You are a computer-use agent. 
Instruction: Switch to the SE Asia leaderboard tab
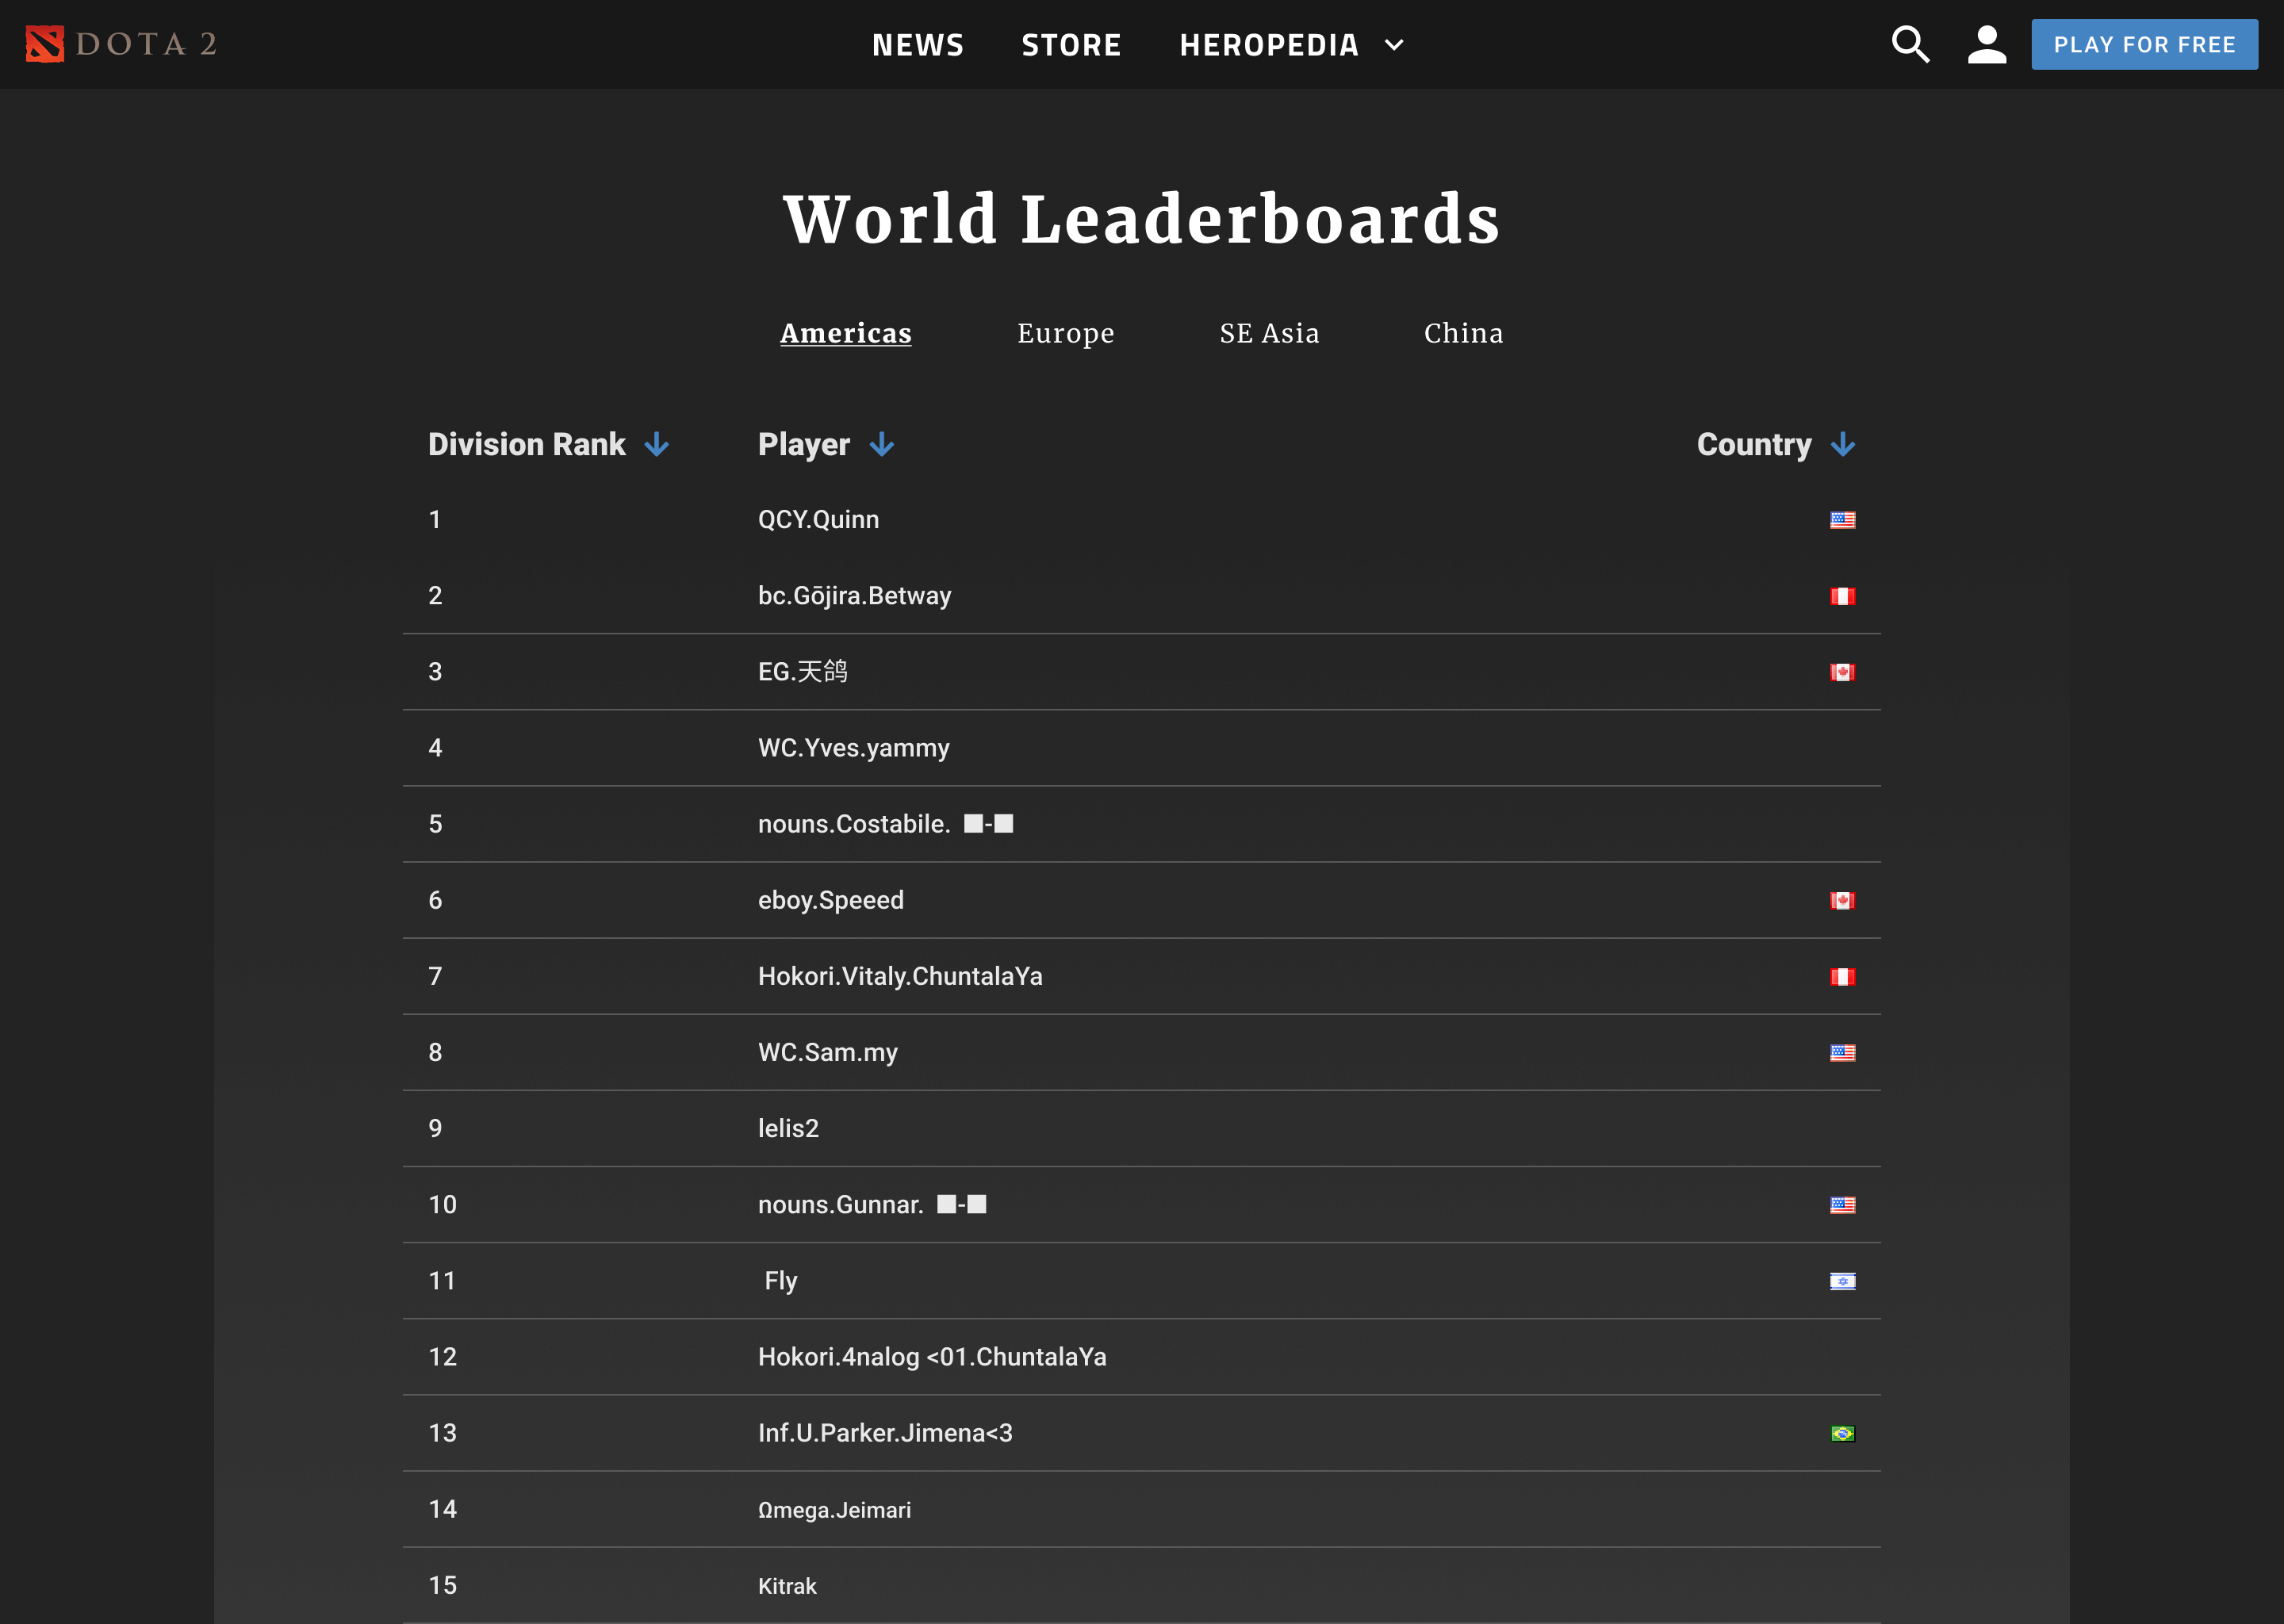click(x=1269, y=333)
